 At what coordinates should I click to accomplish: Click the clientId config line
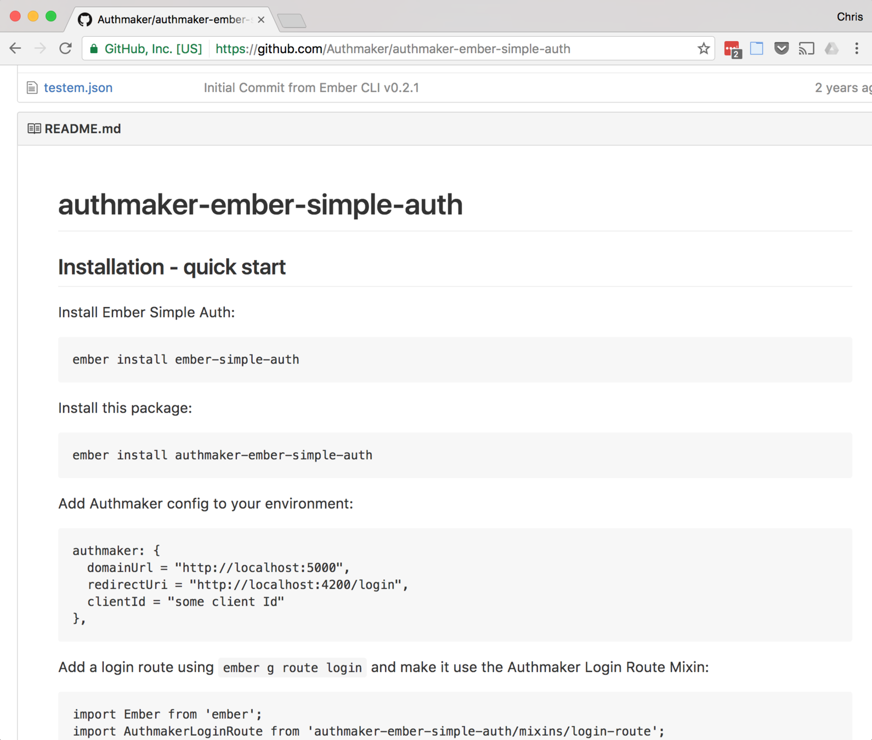point(185,601)
